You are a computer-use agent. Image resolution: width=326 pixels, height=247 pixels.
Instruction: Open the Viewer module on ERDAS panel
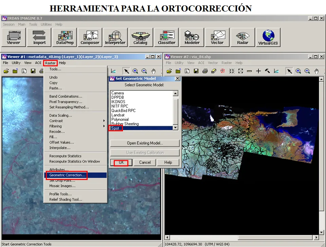tap(14, 37)
